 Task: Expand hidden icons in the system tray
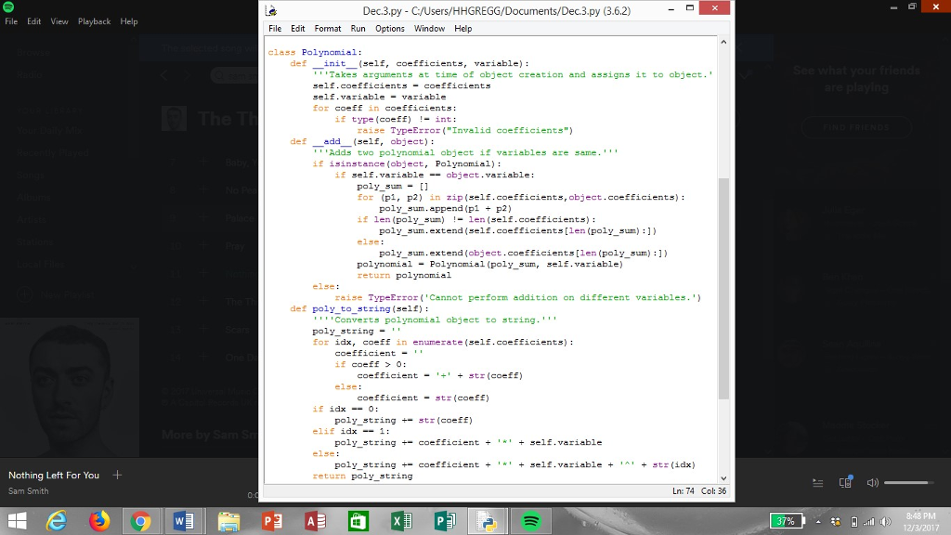[818, 521]
